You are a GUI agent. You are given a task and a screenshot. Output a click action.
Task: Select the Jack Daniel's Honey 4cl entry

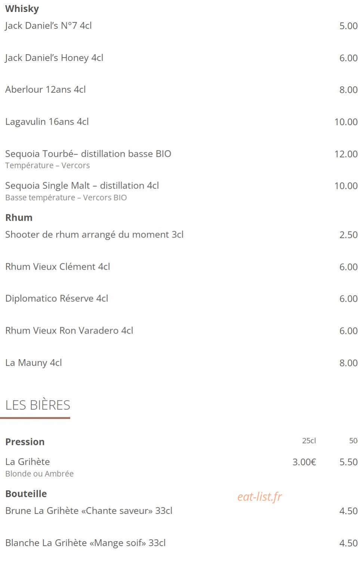[x=54, y=58]
